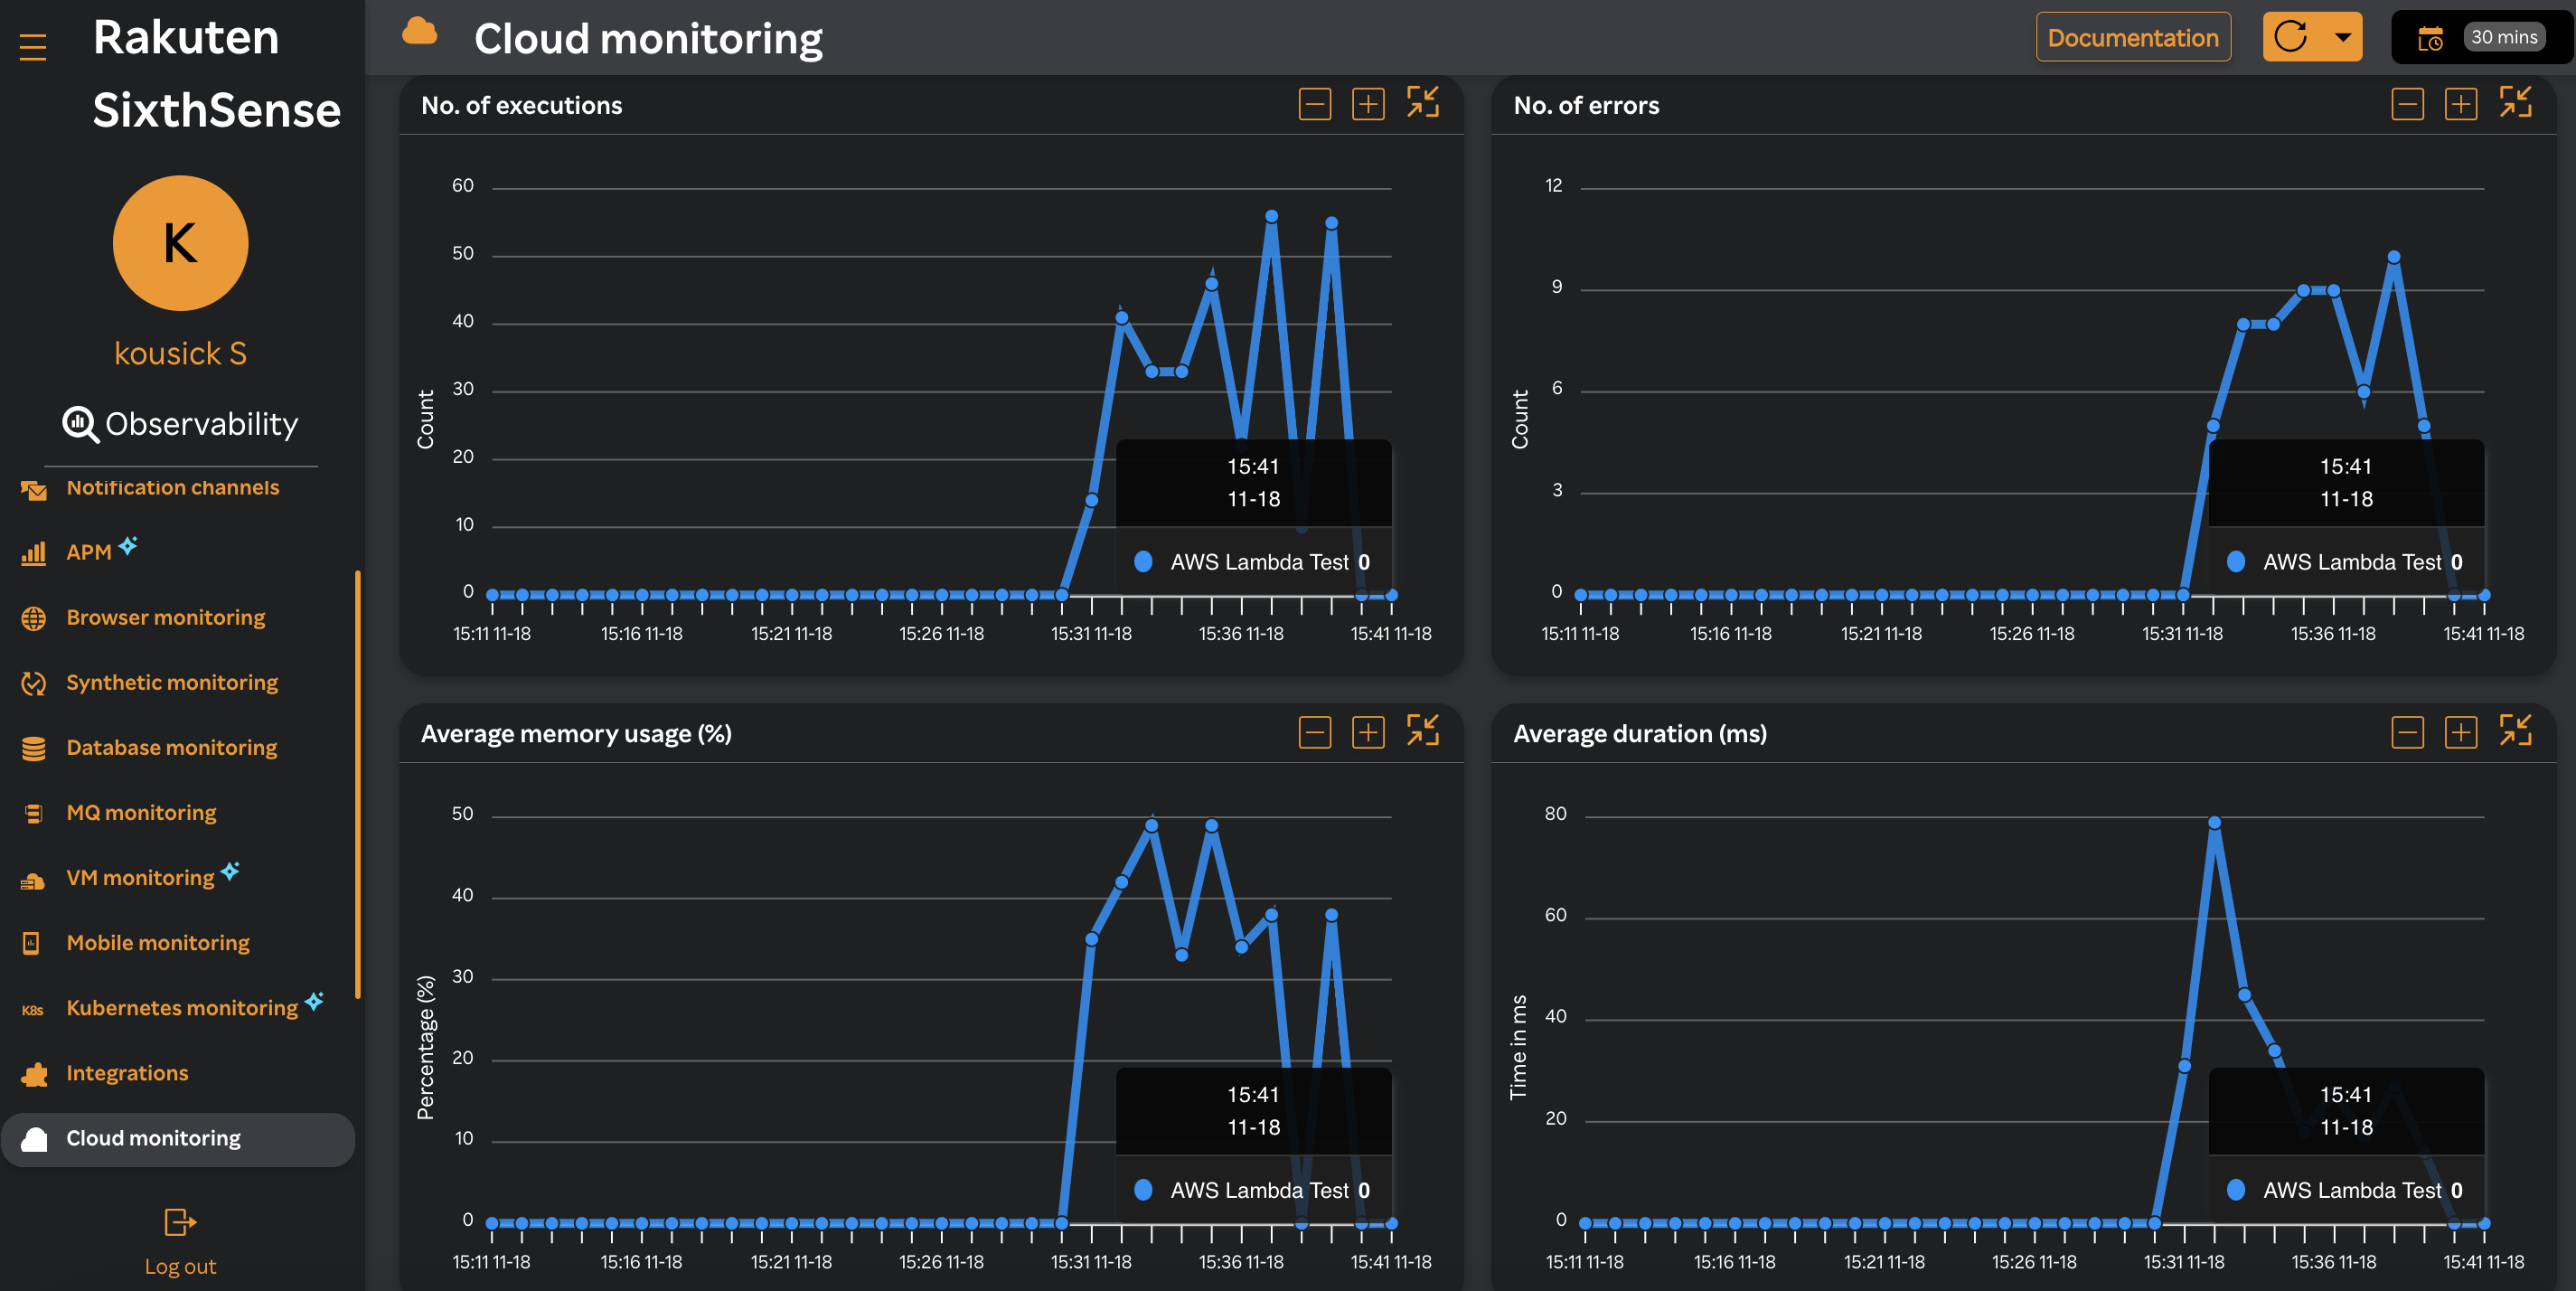
Task: Click the APM bar chart icon
Action: click(34, 553)
